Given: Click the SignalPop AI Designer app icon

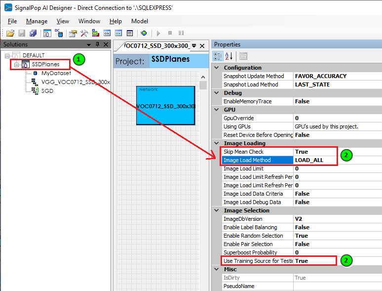Looking at the screenshot, I should 8,7.
